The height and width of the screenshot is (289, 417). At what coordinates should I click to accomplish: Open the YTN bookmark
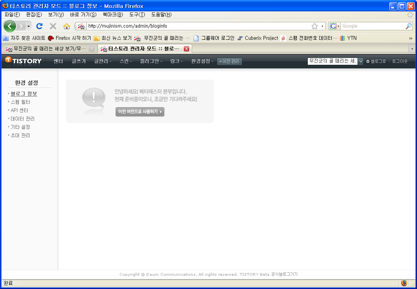coord(348,38)
